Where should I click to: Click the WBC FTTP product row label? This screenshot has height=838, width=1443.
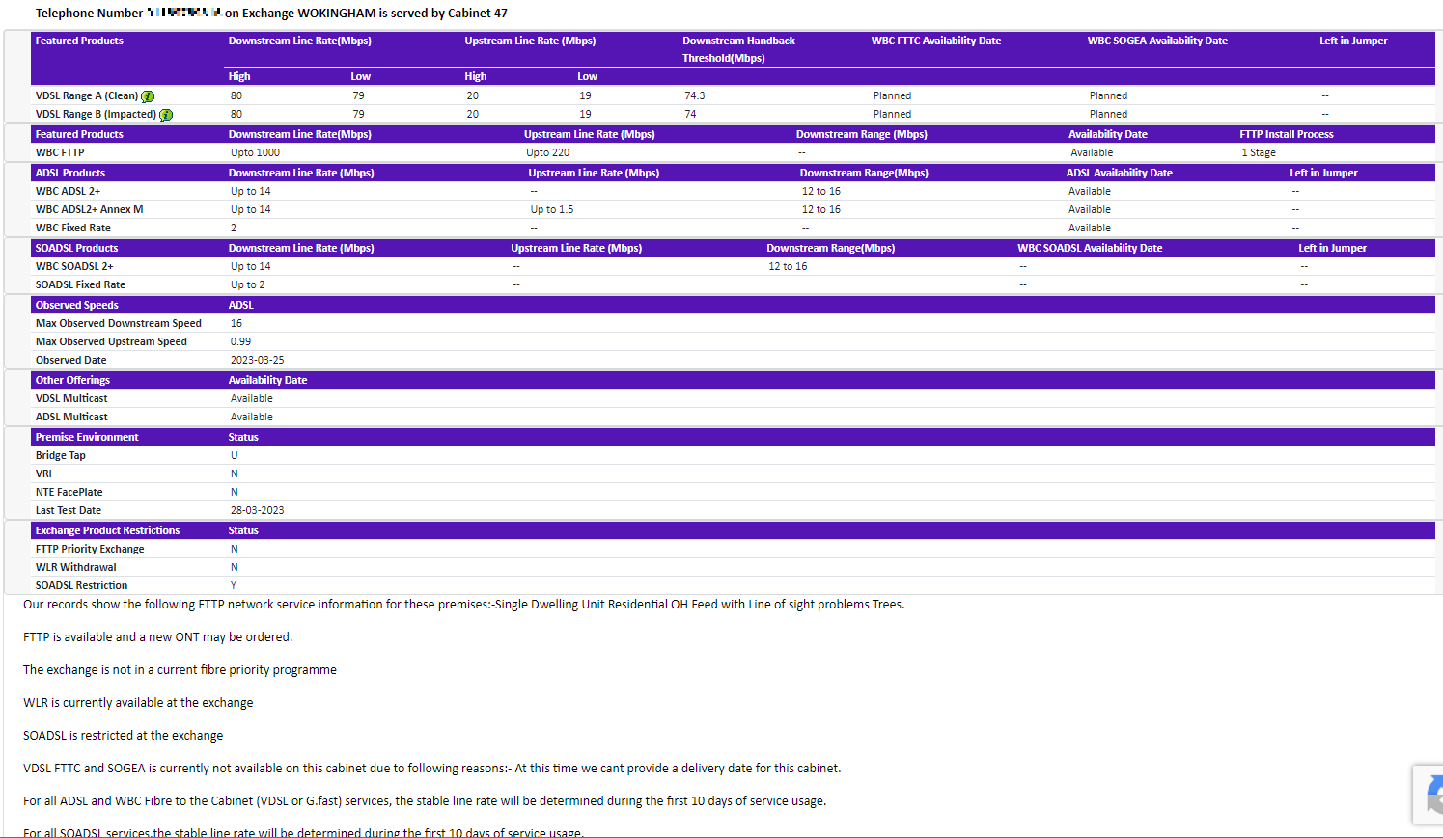60,152
